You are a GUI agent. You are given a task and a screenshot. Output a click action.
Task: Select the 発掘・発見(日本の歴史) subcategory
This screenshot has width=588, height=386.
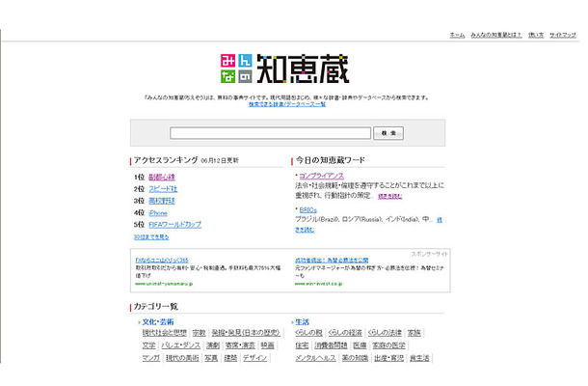(x=246, y=333)
